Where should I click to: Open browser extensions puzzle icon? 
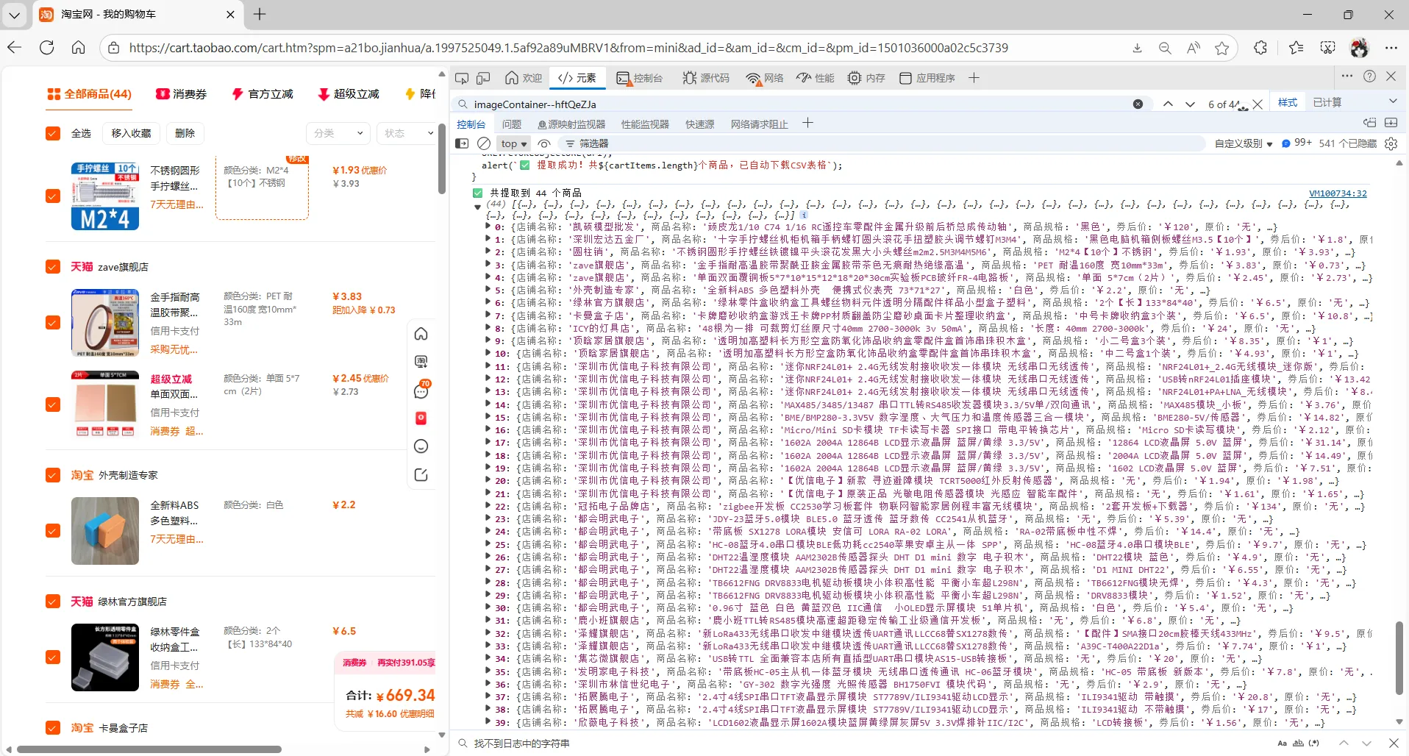1260,48
